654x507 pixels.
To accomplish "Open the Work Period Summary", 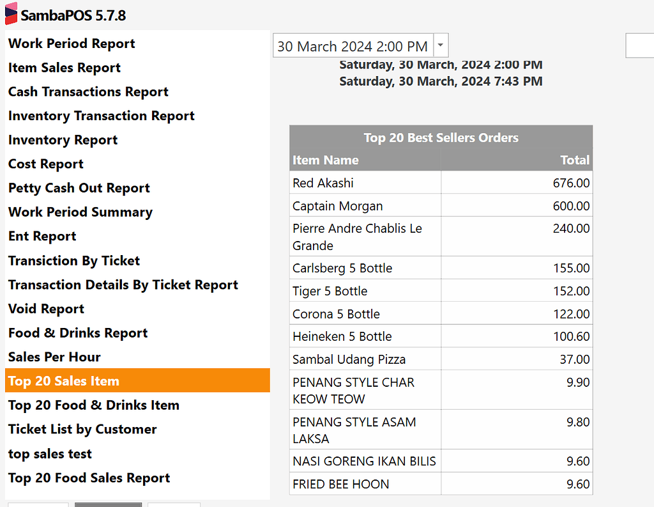I will (x=80, y=212).
